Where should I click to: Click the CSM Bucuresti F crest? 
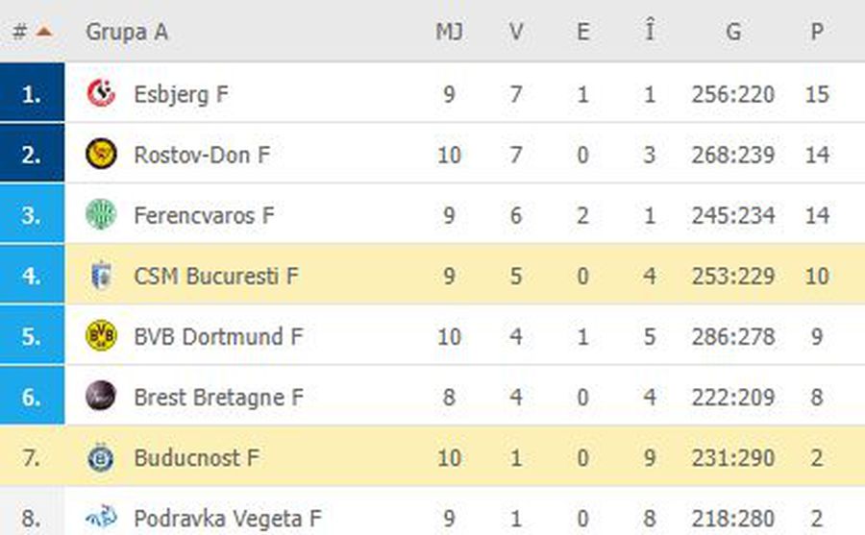tap(102, 276)
